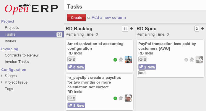Click Remaining Time under RD Spec
This screenshot has height=111, width=206.
click(153, 34)
